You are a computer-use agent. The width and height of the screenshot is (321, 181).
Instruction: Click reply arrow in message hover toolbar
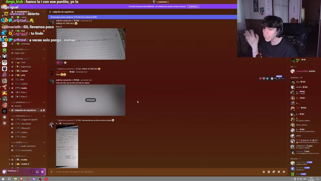(275, 79)
